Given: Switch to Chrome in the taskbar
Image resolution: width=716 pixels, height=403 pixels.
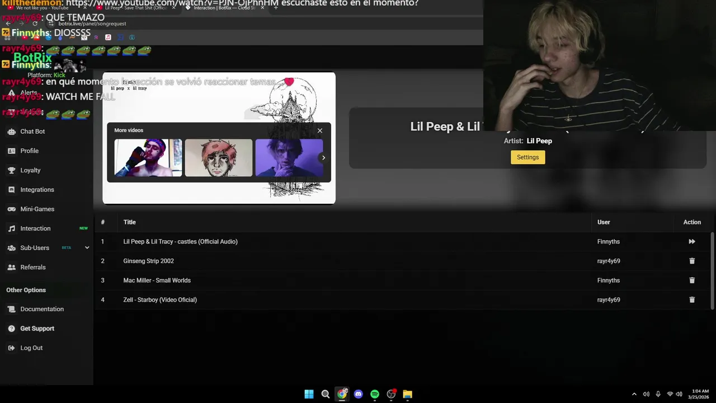Looking at the screenshot, I should point(342,394).
